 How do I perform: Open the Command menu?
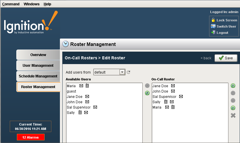[11, 4]
